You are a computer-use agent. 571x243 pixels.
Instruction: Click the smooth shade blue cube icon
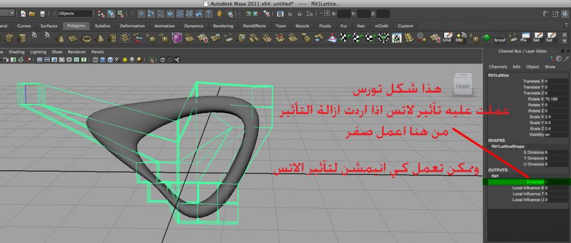[103, 60]
